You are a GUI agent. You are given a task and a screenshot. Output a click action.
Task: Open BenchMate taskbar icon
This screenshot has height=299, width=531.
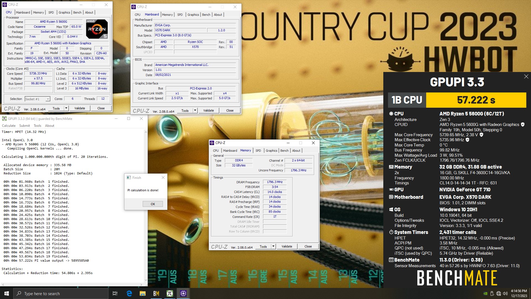(156, 293)
